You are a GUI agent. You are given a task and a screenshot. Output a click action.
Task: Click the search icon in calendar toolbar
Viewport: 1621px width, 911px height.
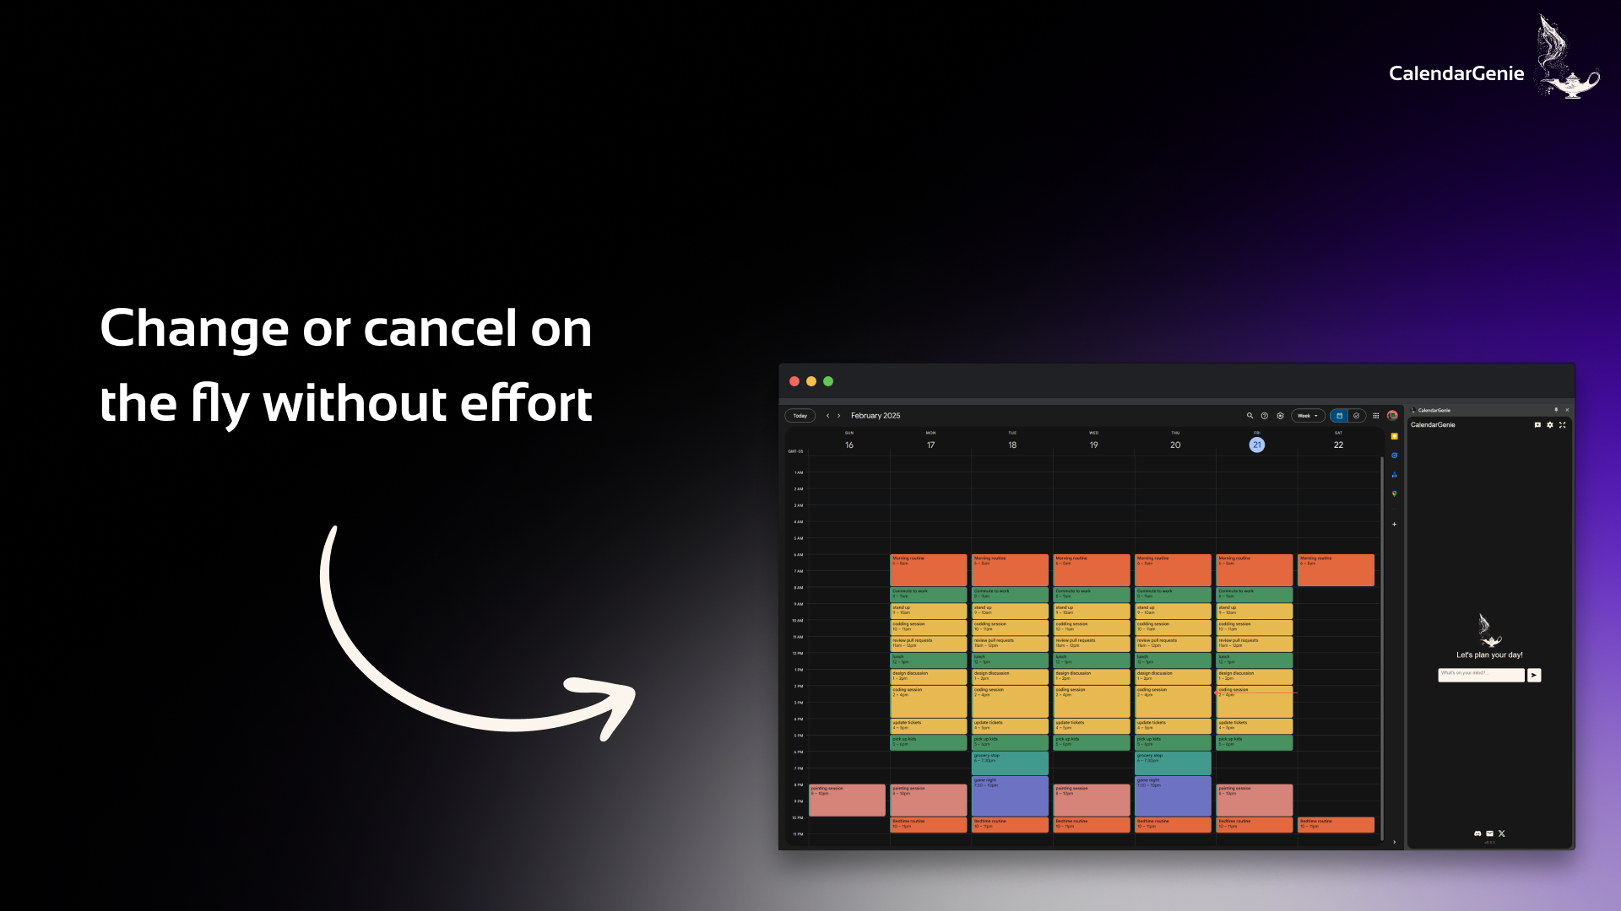coord(1248,416)
